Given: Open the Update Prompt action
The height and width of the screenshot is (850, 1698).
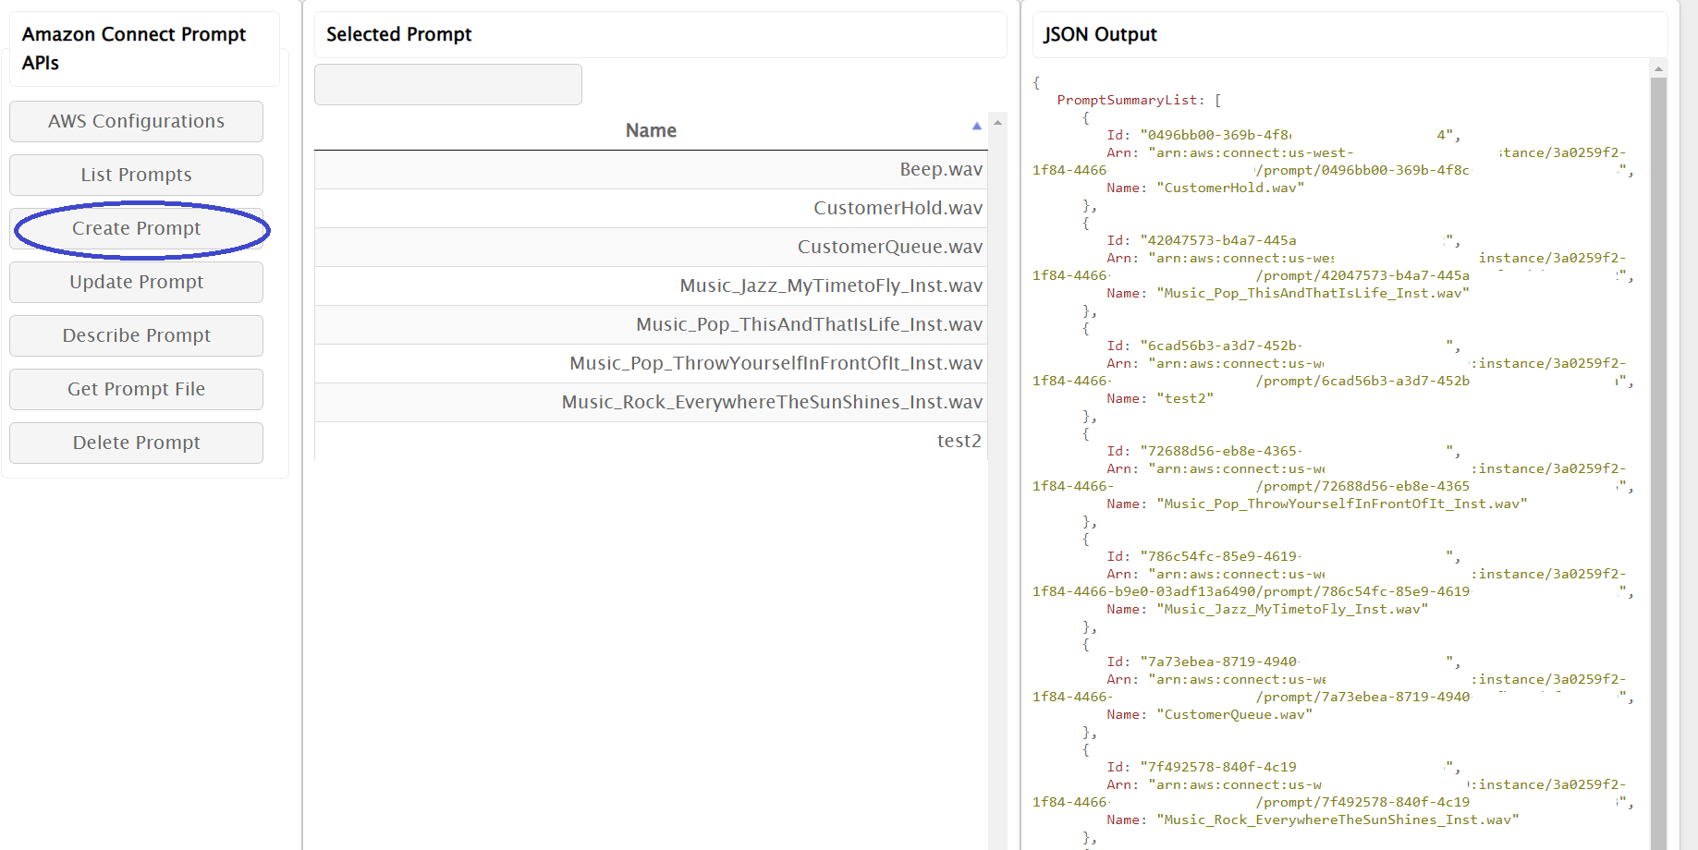Looking at the screenshot, I should click(x=136, y=282).
